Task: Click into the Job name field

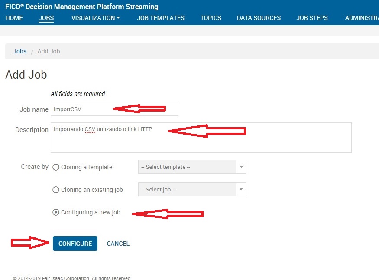Action: [114, 109]
